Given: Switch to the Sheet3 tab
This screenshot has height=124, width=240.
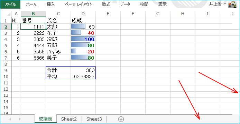Looking at the screenshot, I should [x=94, y=119].
